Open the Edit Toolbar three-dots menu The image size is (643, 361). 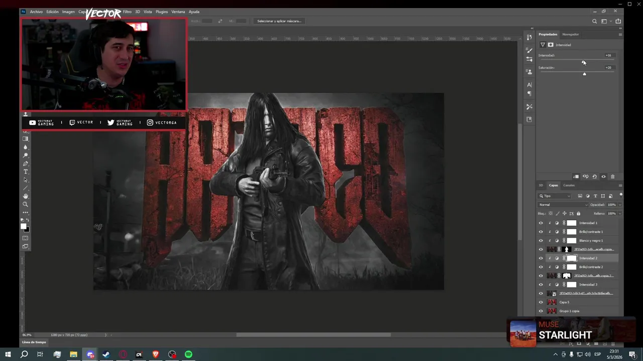tap(26, 212)
